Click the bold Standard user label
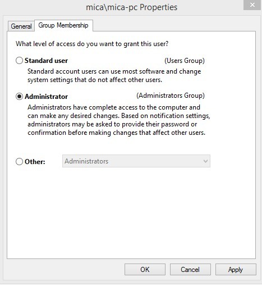Viewport: 262px width, 286px height. click(x=46, y=61)
